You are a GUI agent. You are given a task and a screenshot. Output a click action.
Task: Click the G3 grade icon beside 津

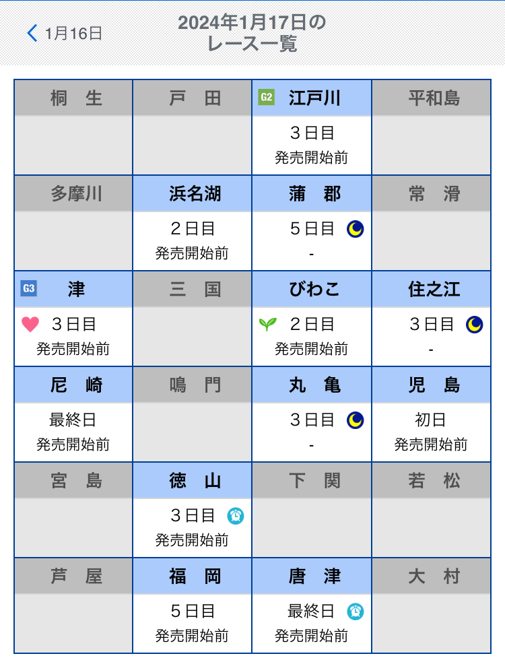coord(28,290)
